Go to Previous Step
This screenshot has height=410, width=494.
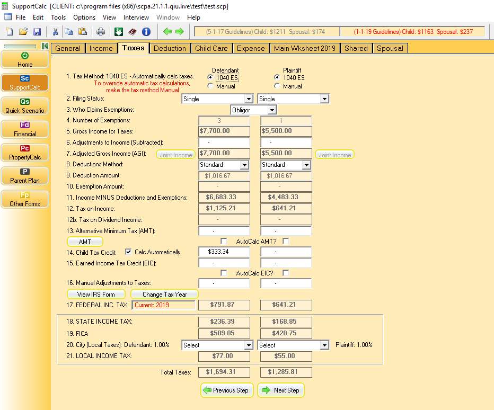click(227, 390)
